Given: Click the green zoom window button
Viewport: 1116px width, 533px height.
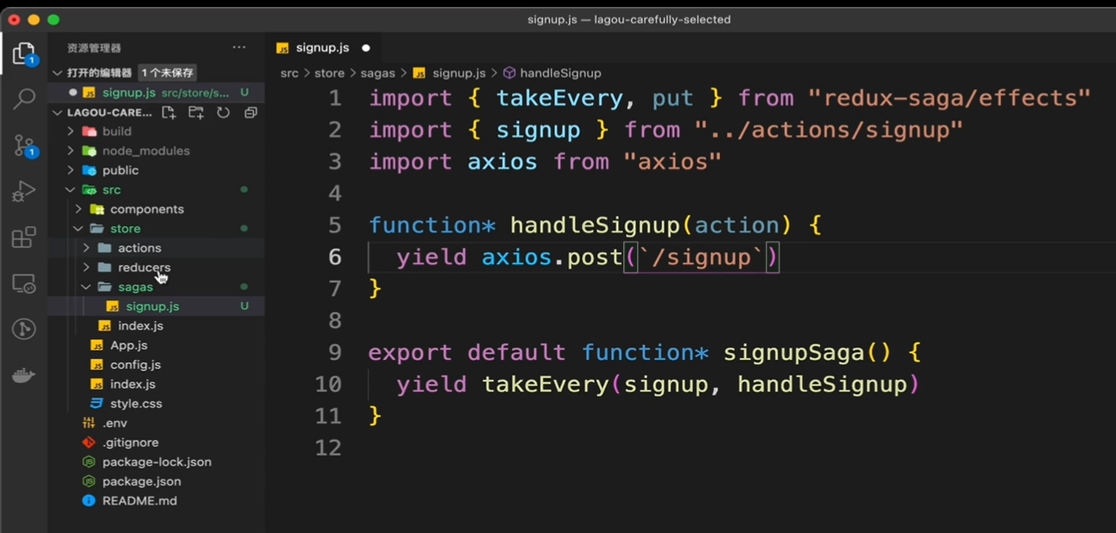Looking at the screenshot, I should (53, 19).
